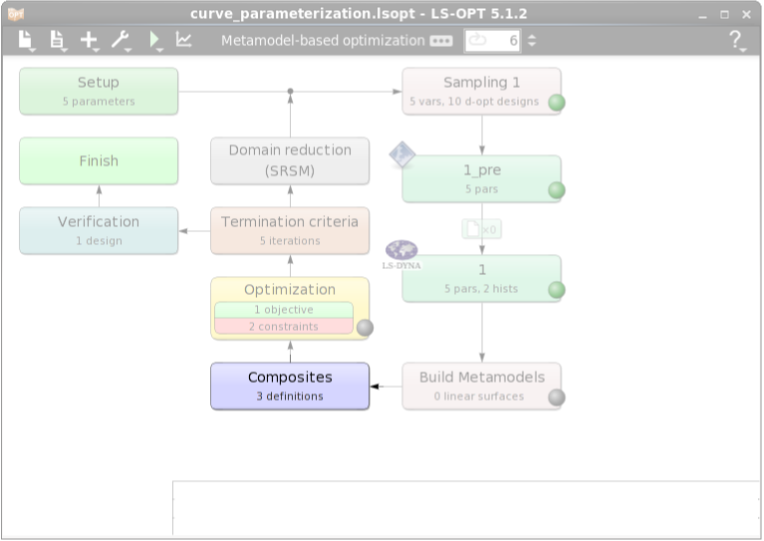Click the Metamodel-based optimization task label
The width and height of the screenshot is (764, 541).
pos(323,41)
